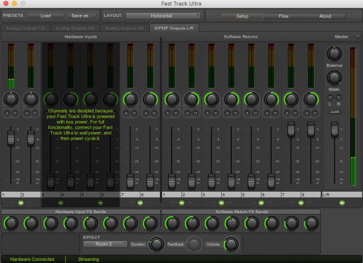Click the first Software Return FX Send knob

(172, 223)
